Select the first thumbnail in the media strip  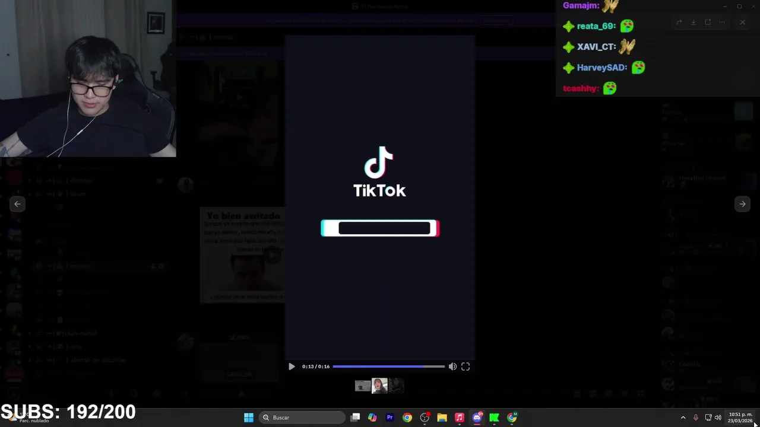point(363,386)
